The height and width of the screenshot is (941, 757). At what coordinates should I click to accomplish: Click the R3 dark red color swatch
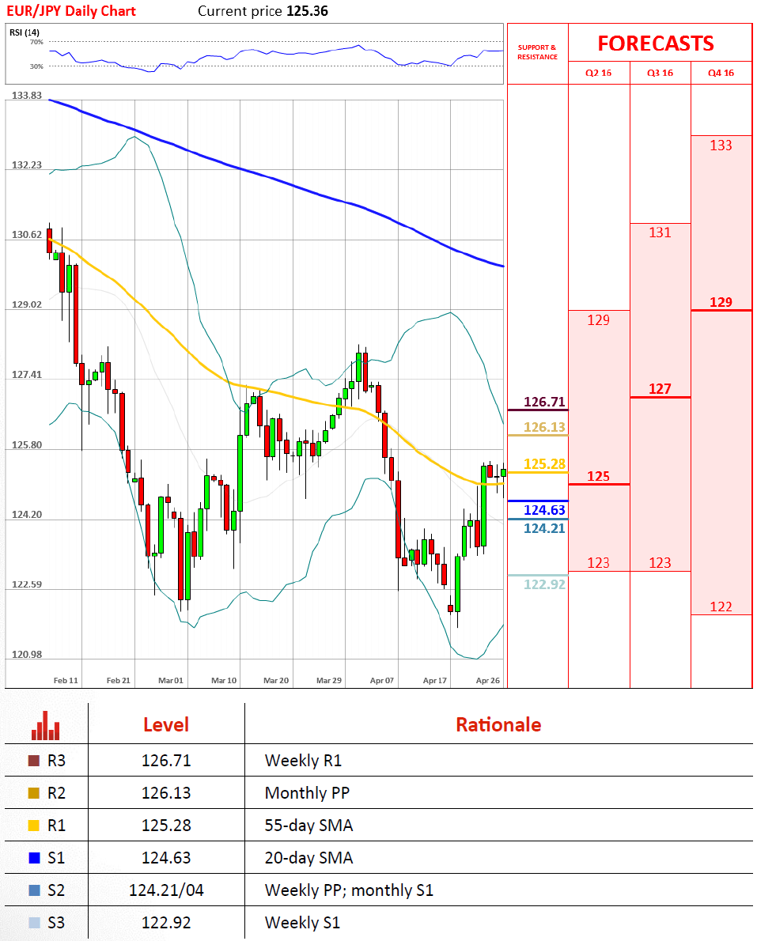coord(34,761)
